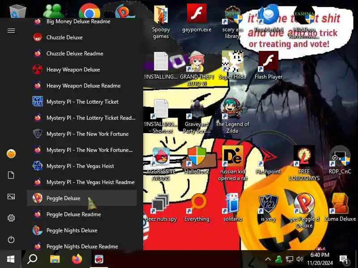This screenshot has height=268, width=358.
Task: Open volume control in system tray
Action: pyautogui.click(x=299, y=259)
